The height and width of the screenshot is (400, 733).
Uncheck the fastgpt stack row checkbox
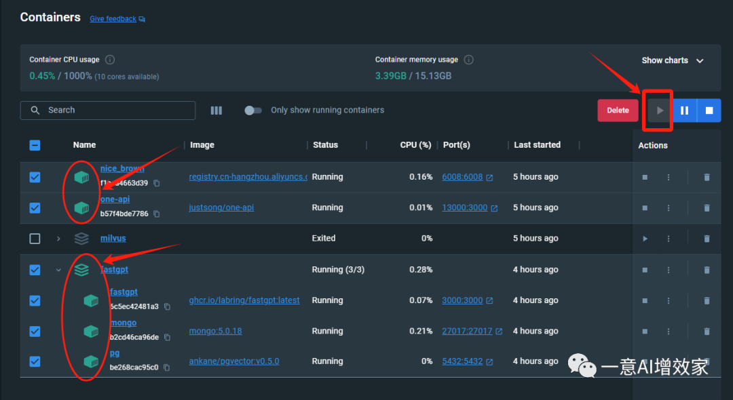(35, 270)
